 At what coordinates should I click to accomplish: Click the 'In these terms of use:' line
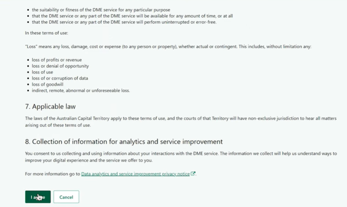tap(47, 33)
